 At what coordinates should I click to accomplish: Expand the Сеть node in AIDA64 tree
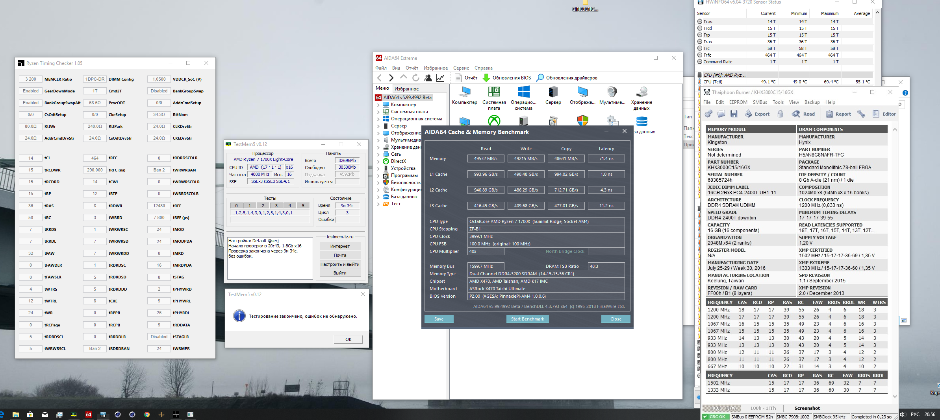tap(378, 155)
